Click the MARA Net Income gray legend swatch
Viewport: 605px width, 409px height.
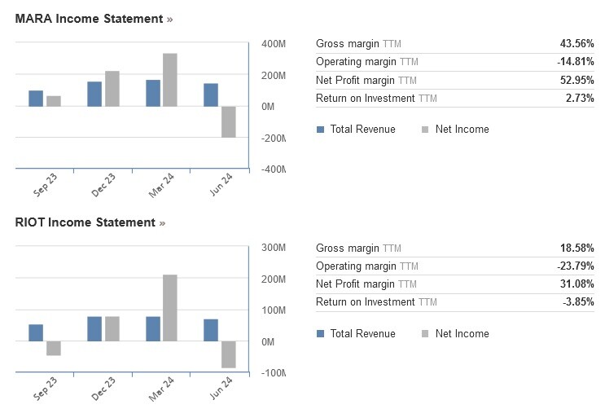coord(425,130)
